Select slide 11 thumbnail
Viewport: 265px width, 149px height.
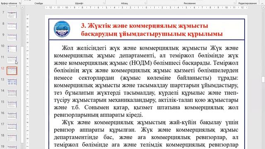pos(12,60)
